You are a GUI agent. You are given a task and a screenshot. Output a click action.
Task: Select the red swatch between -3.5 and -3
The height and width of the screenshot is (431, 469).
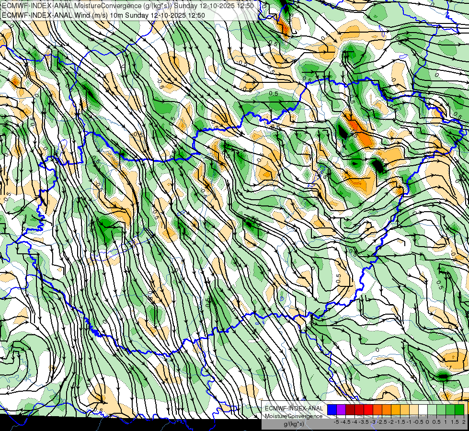click(368, 410)
